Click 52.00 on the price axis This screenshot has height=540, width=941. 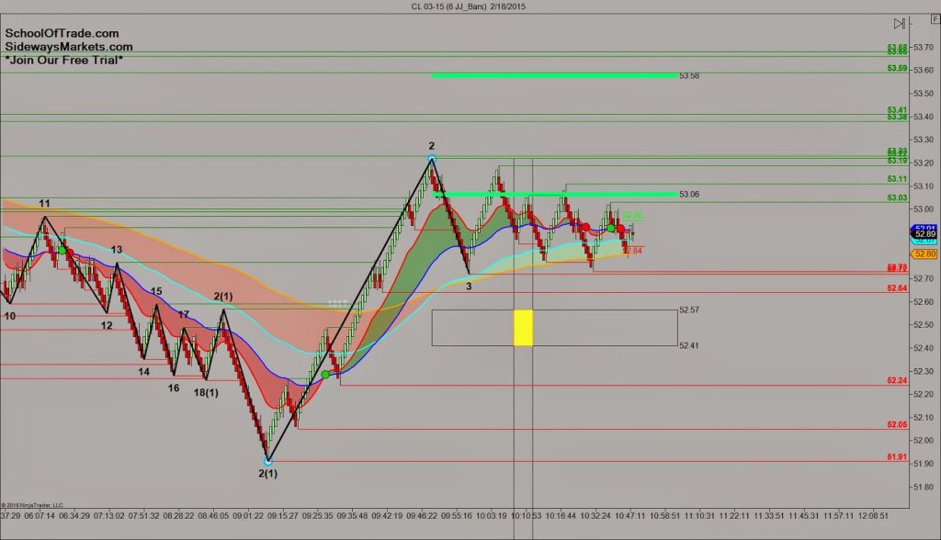(923, 441)
